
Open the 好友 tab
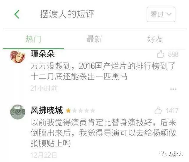click(155, 39)
